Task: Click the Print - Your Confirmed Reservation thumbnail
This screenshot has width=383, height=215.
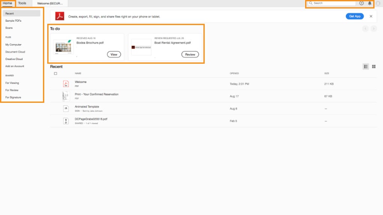Action: pos(65,96)
